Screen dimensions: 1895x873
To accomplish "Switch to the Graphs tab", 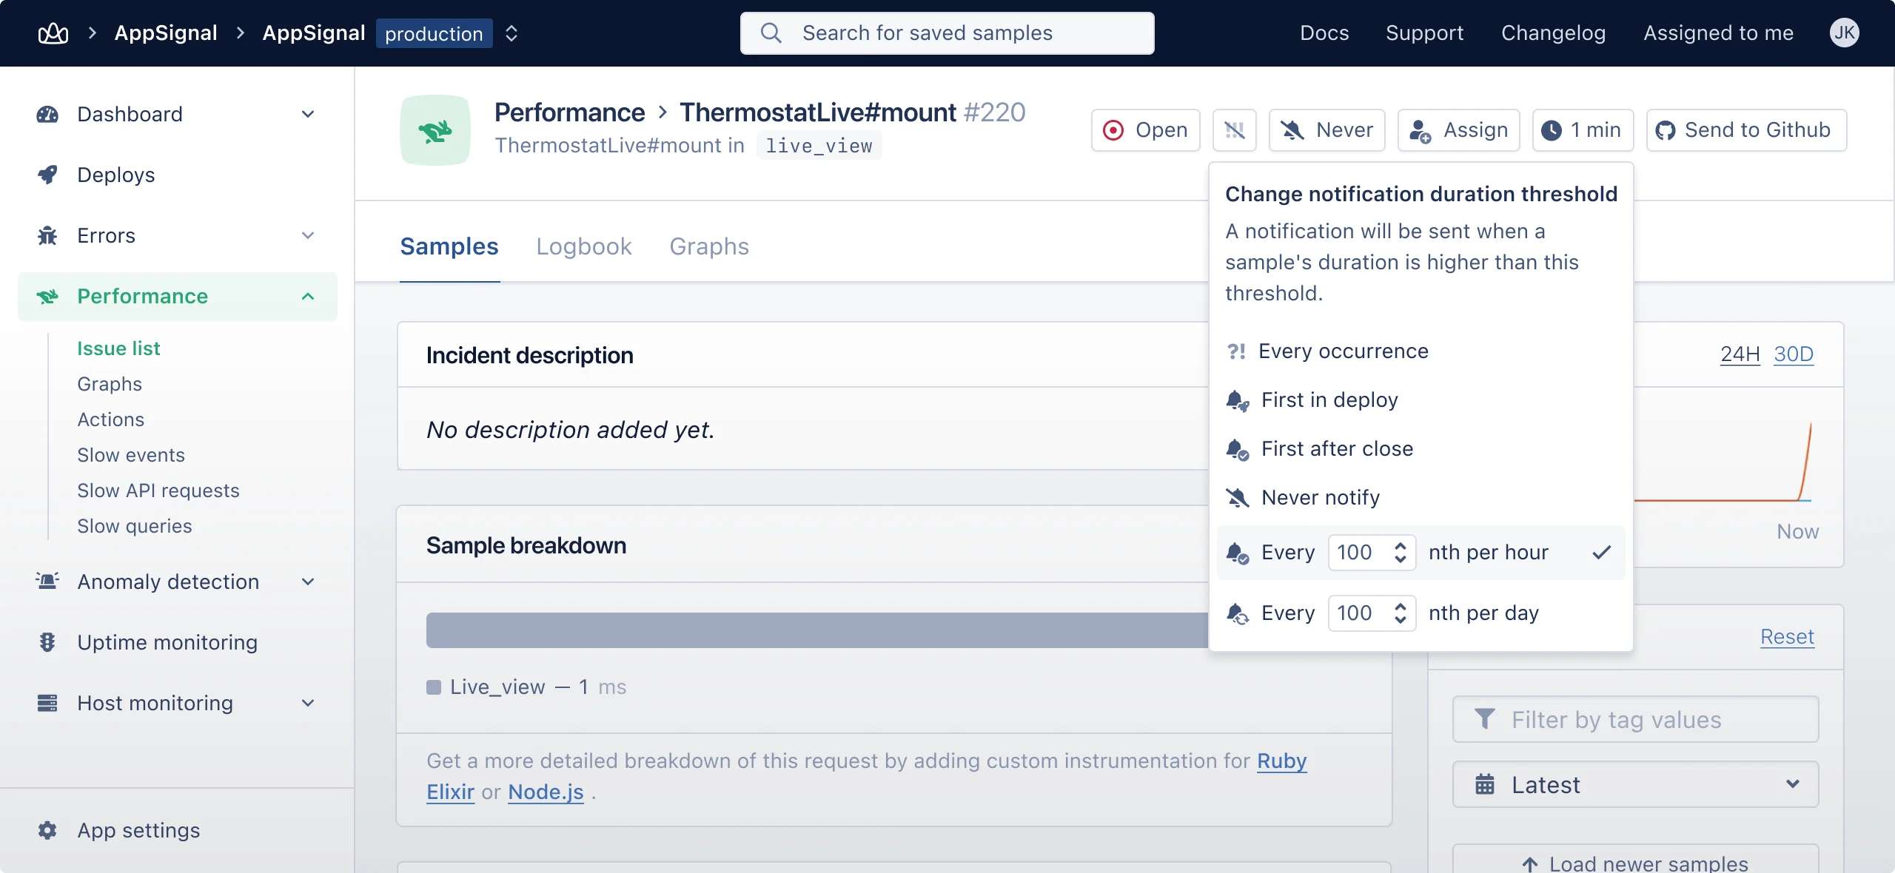I will (709, 246).
